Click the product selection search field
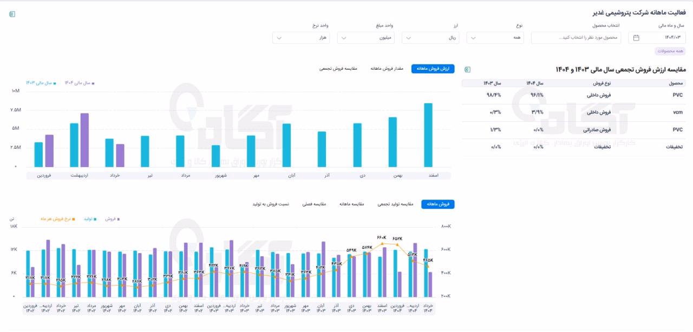This screenshot has height=332, width=693. coord(576,38)
